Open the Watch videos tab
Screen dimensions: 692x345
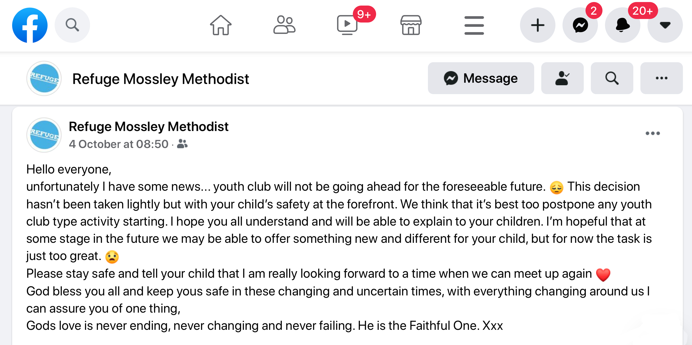tap(348, 25)
